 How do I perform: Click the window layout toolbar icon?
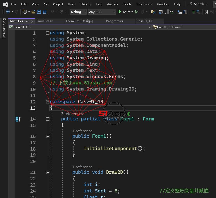pyautogui.click(x=161, y=12)
